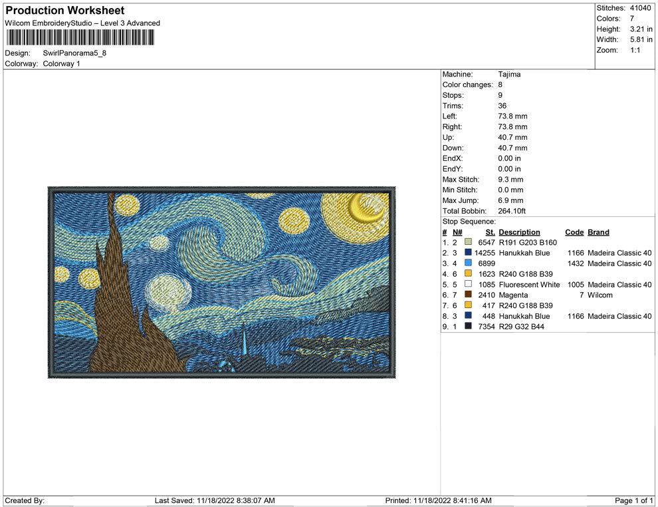Click the 'Printed' timestamp in footer
658x507 pixels.
pos(438,500)
